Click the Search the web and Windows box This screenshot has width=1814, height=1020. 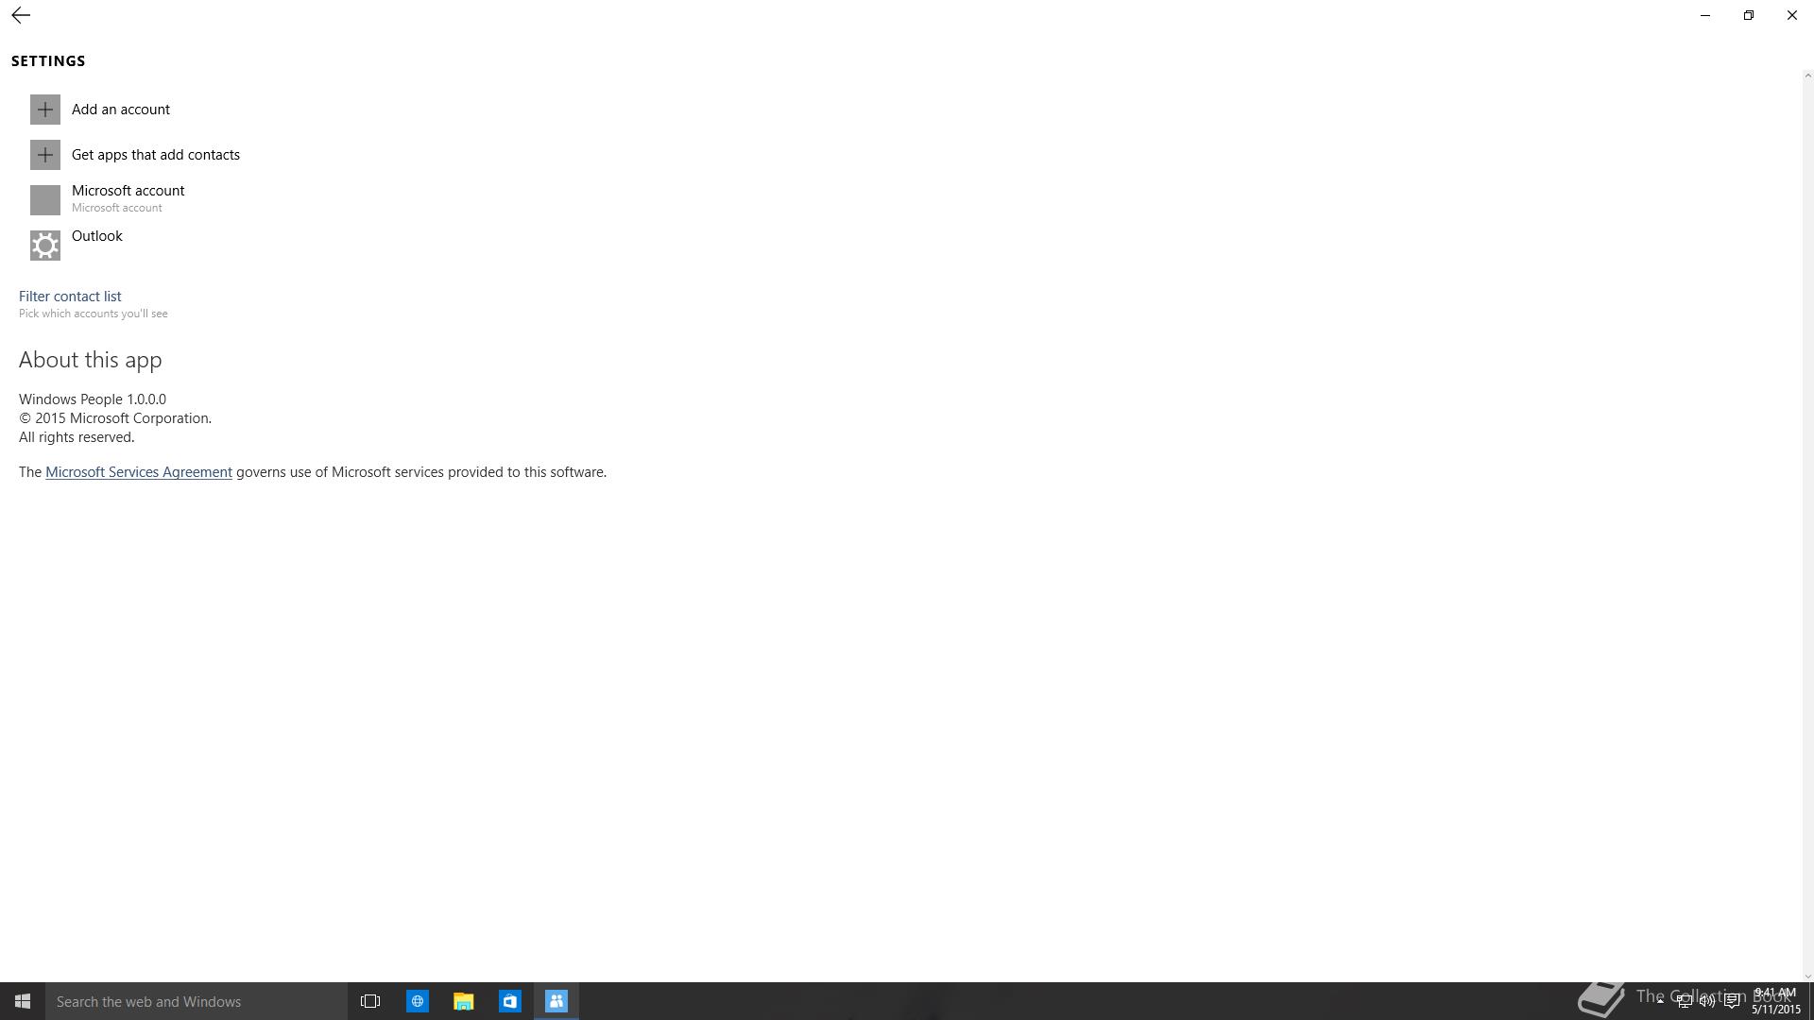(x=197, y=1001)
